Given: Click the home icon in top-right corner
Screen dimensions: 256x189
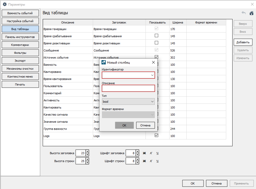Looking at the screenshot, I should point(251,13).
